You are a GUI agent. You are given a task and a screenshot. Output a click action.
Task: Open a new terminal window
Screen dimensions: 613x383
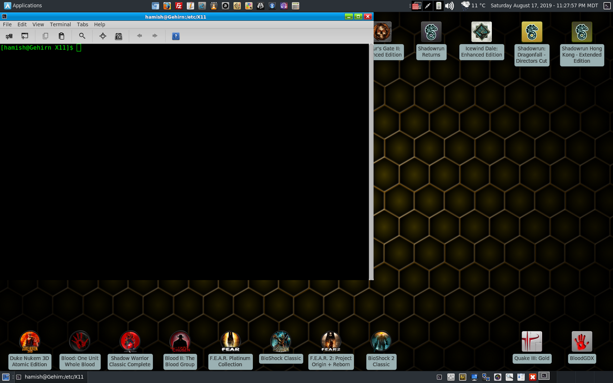click(x=24, y=36)
